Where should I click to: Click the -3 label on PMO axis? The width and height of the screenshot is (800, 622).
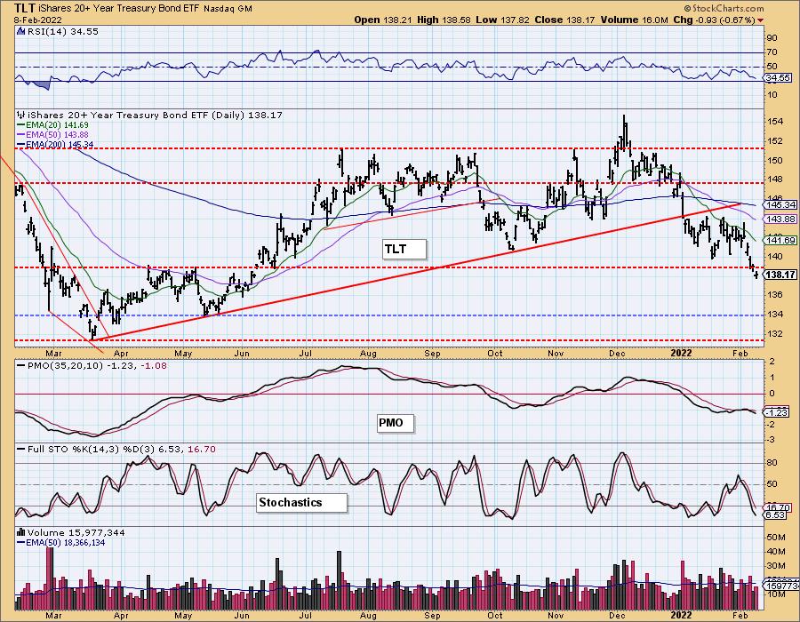(x=771, y=440)
